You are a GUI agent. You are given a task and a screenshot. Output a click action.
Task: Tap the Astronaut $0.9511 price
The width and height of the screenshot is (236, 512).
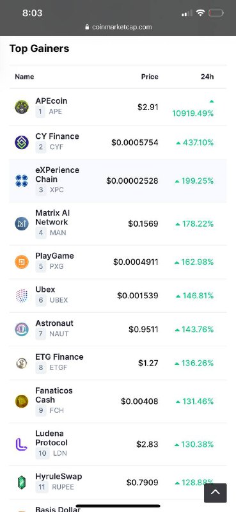[143, 330]
